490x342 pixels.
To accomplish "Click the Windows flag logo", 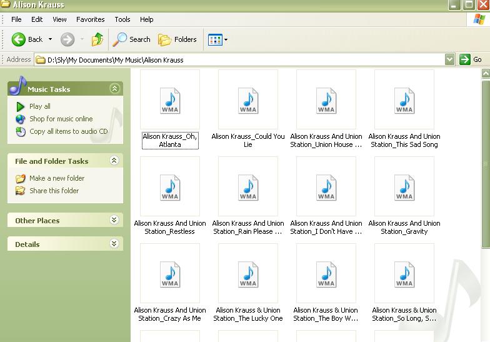I will 479,19.
